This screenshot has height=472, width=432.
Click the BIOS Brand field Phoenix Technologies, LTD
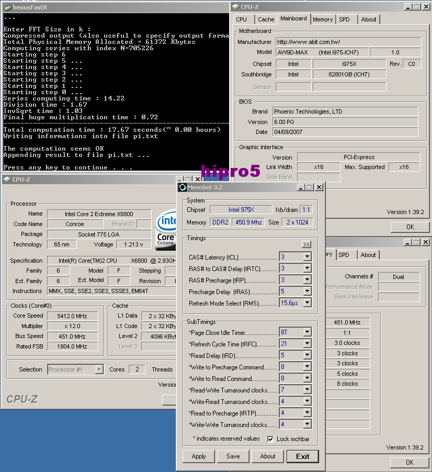(x=345, y=111)
